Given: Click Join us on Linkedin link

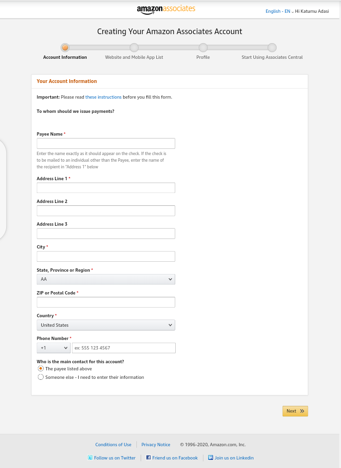Looking at the screenshot, I should tap(234, 458).
